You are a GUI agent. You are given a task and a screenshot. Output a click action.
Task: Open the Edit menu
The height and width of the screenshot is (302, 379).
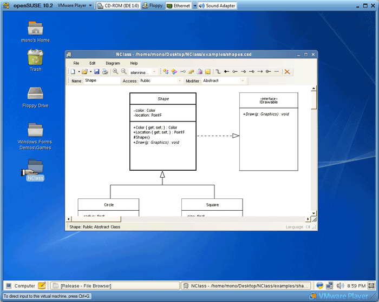click(x=92, y=63)
